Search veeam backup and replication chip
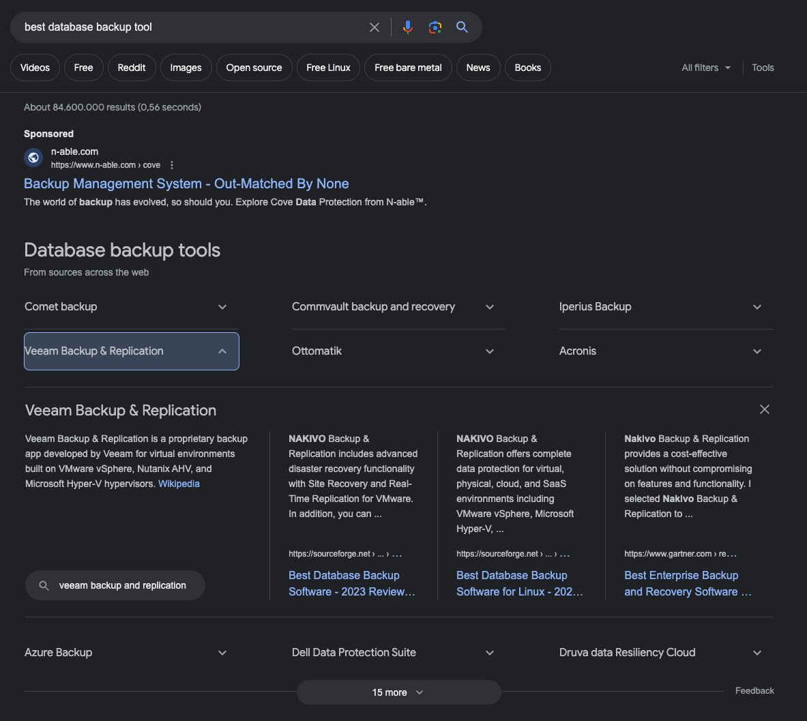807x721 pixels. (115, 586)
